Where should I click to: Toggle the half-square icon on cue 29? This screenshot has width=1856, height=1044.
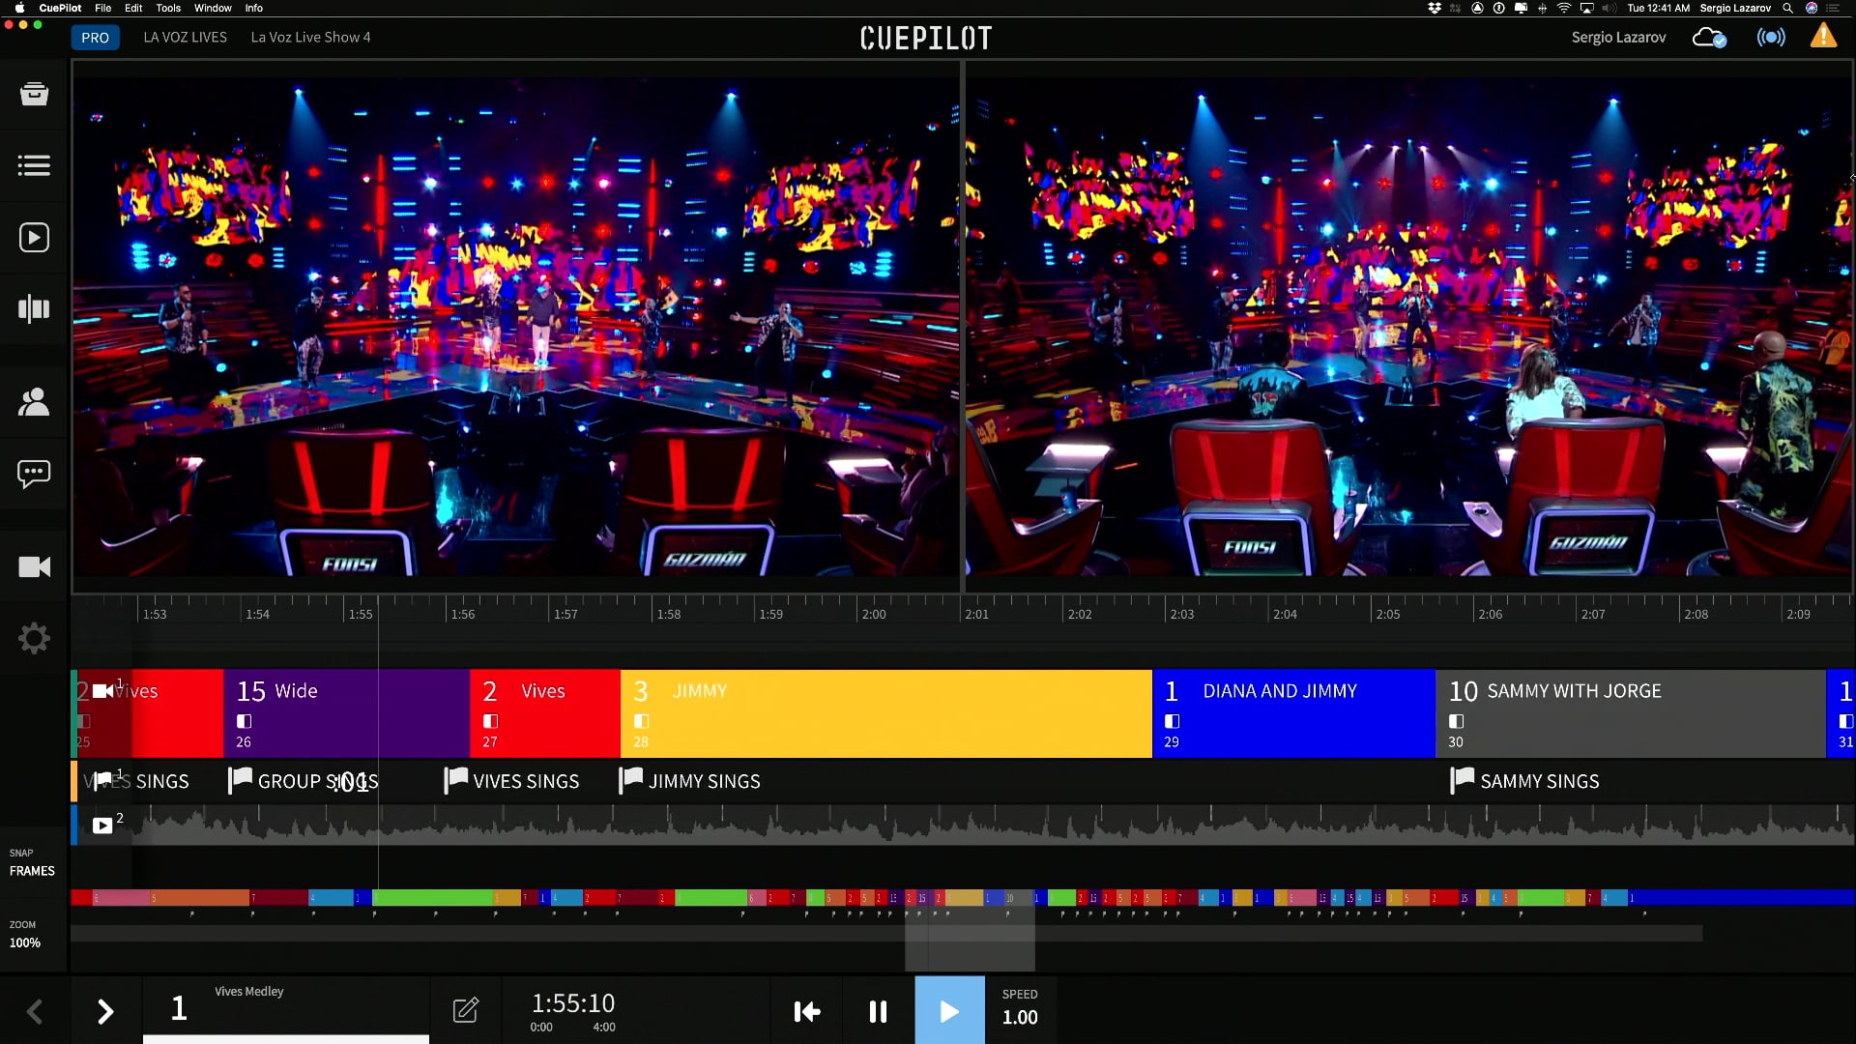tap(1173, 721)
